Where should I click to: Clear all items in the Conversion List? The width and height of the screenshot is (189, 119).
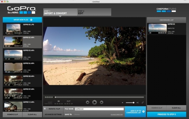point(176,108)
